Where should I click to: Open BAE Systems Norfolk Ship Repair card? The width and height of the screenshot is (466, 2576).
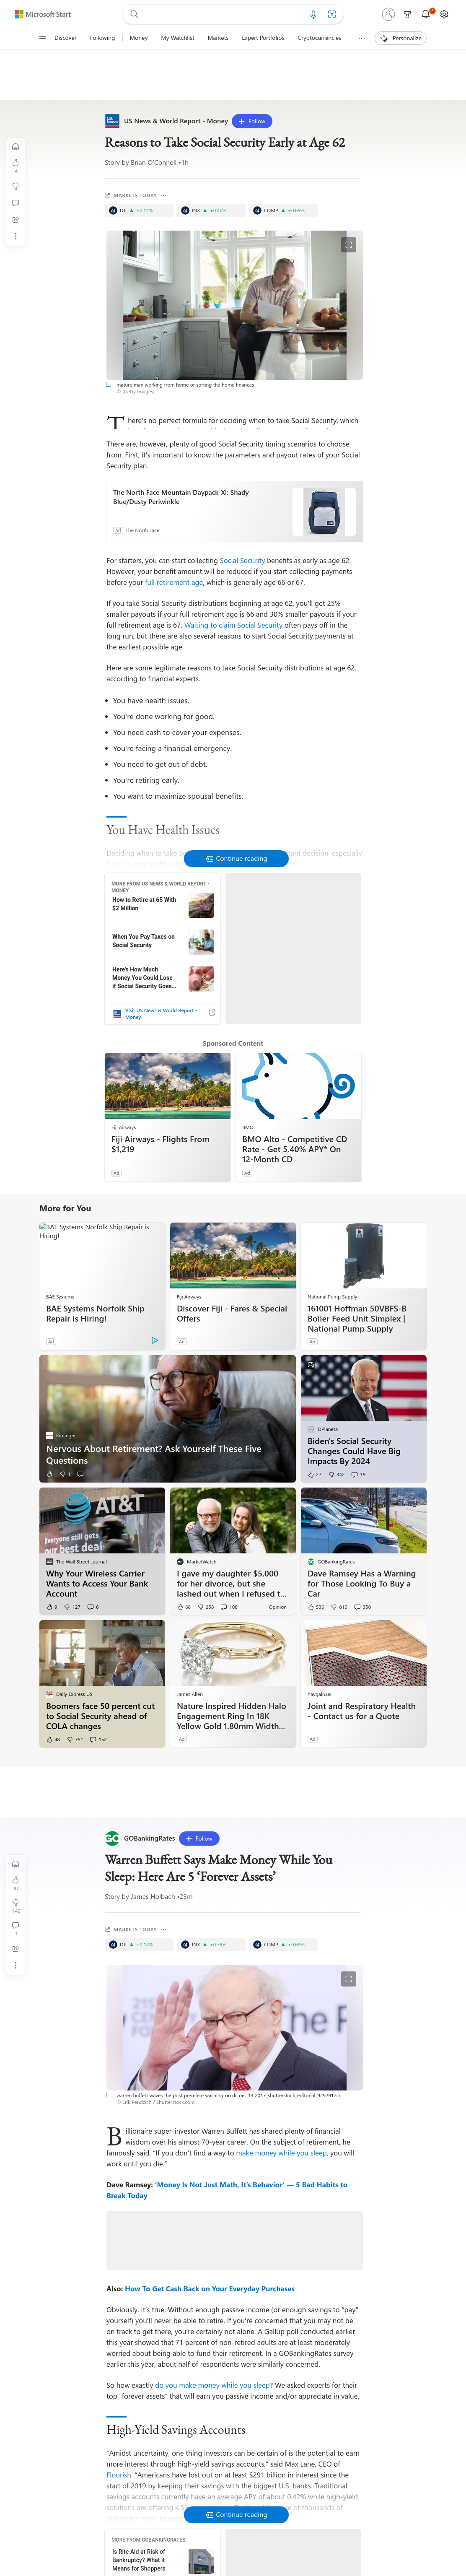point(102,1286)
